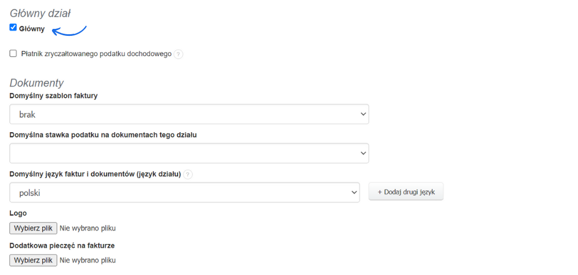Viewport: 578px width, 275px height.
Task: Click the Dodaj drugi język button
Action: point(406,192)
